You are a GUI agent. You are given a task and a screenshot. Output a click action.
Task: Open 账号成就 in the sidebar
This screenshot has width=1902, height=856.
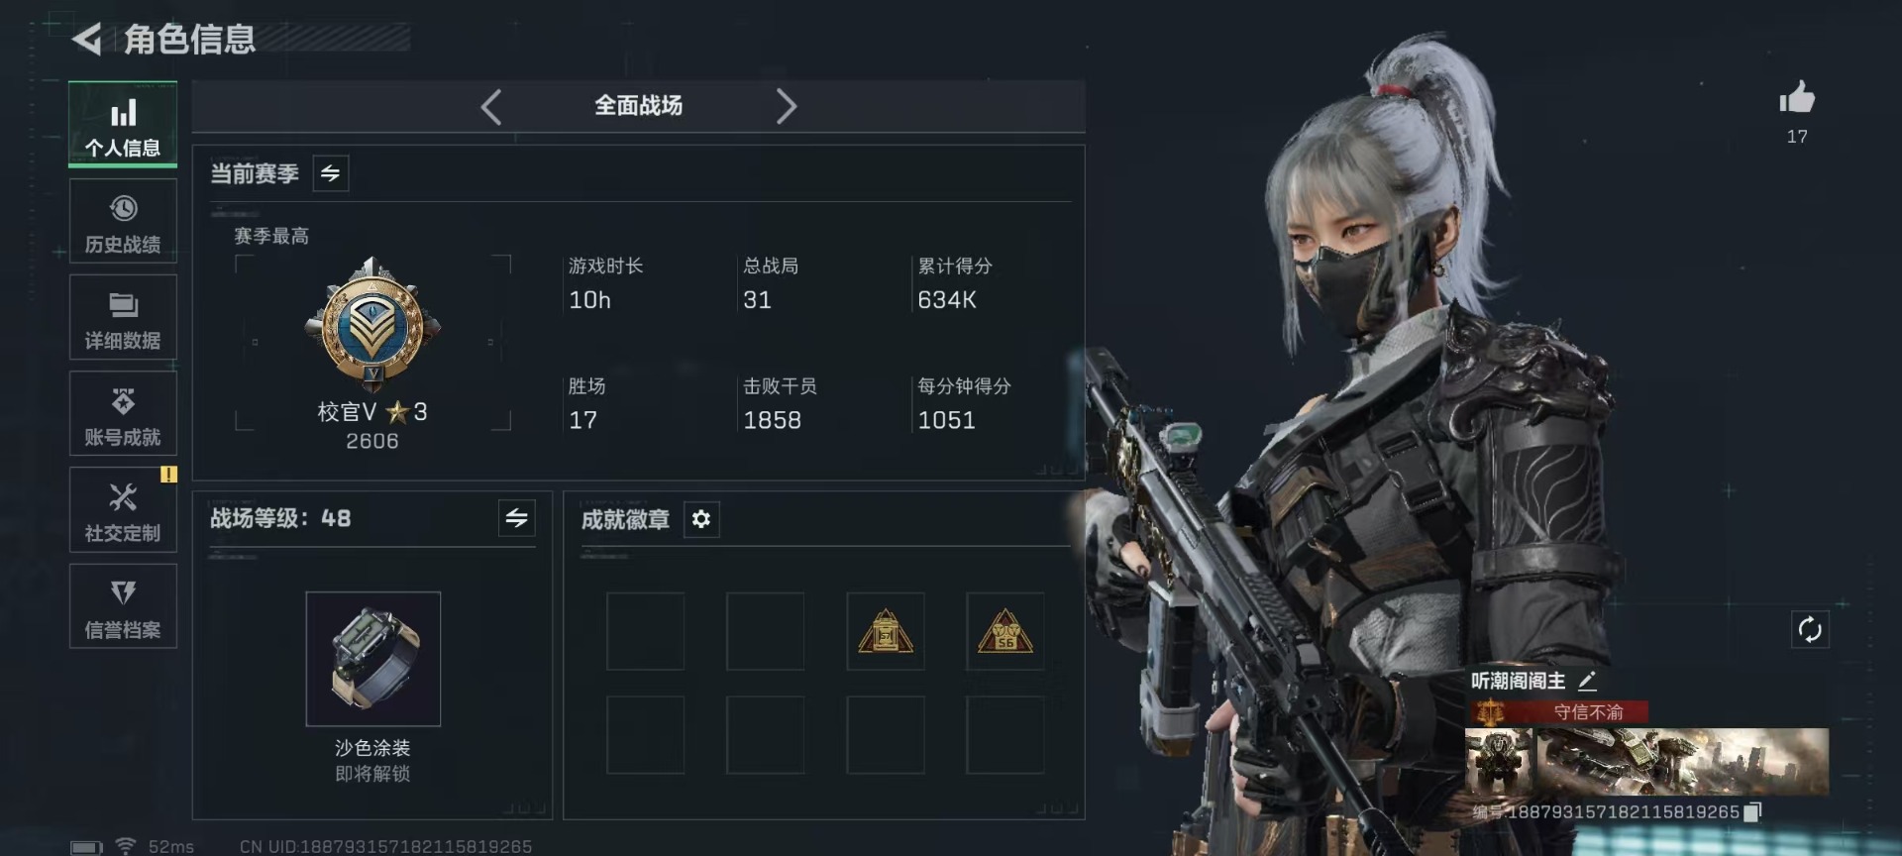123,414
